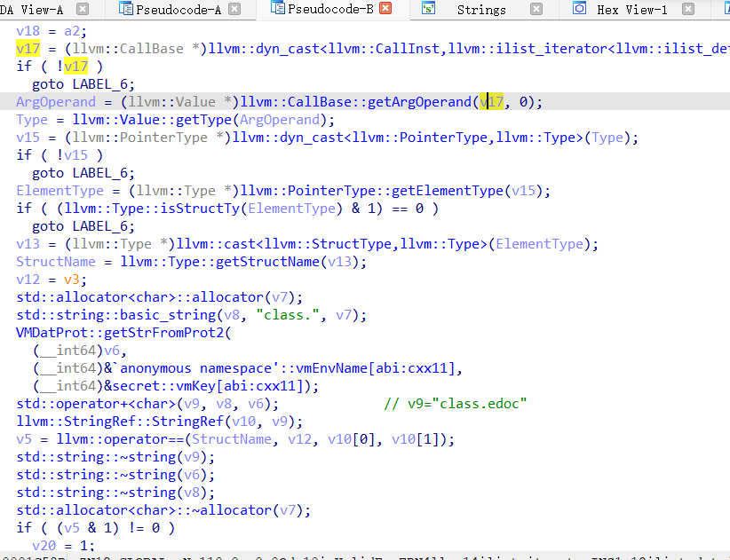This screenshot has width=730, height=560.
Task: Switch to the Strings tab
Action: click(481, 10)
